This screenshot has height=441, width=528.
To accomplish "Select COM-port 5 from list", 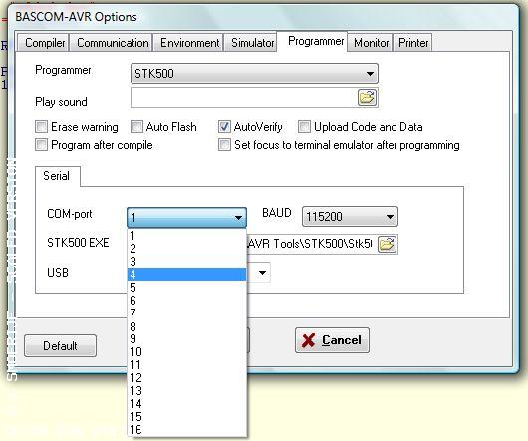I will pos(187,288).
